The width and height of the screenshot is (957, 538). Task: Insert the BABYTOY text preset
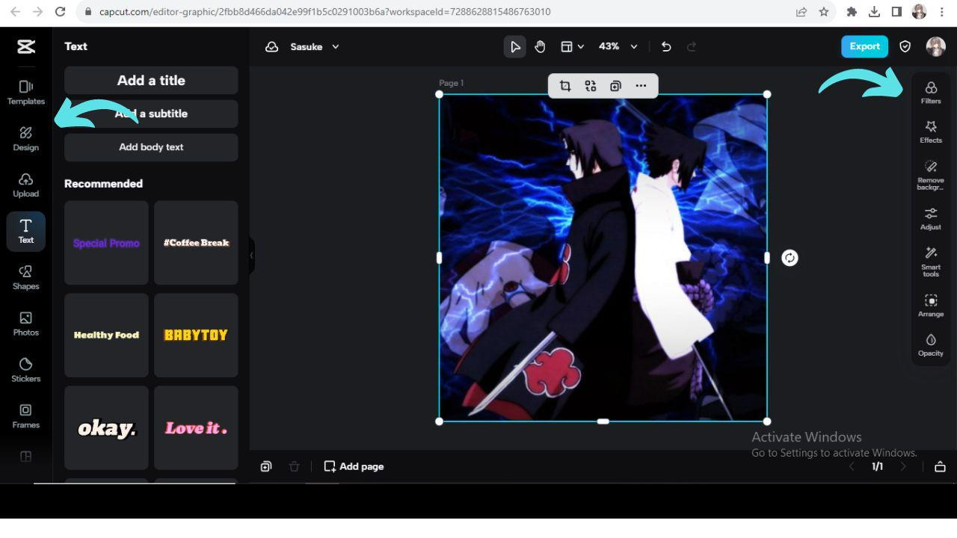[196, 336]
